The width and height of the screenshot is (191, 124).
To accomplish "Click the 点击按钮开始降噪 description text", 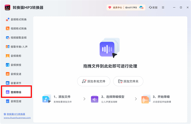I will tap(162, 102).
